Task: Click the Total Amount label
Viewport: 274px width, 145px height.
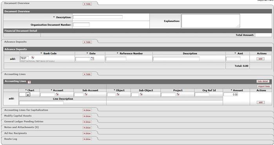Action: coord(245,35)
